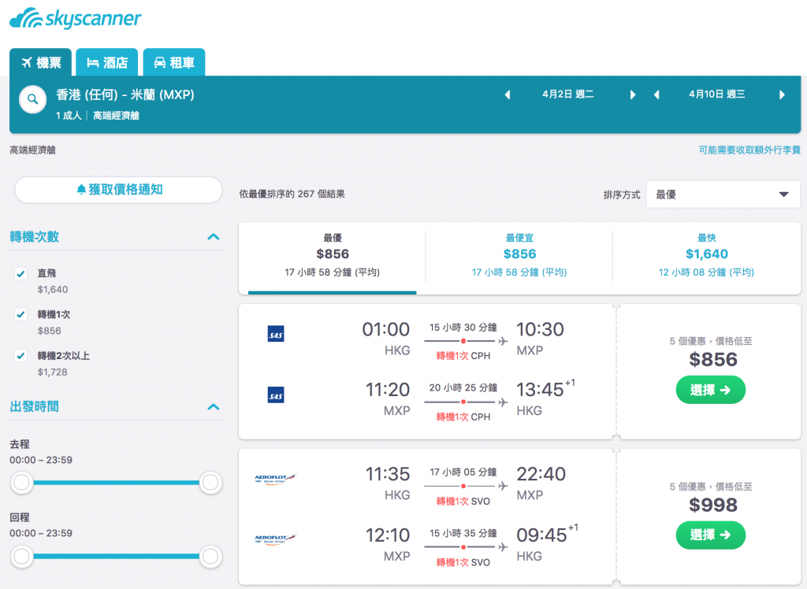807x589 pixels.
Task: Click the Skyscanner logo
Action: click(x=75, y=19)
